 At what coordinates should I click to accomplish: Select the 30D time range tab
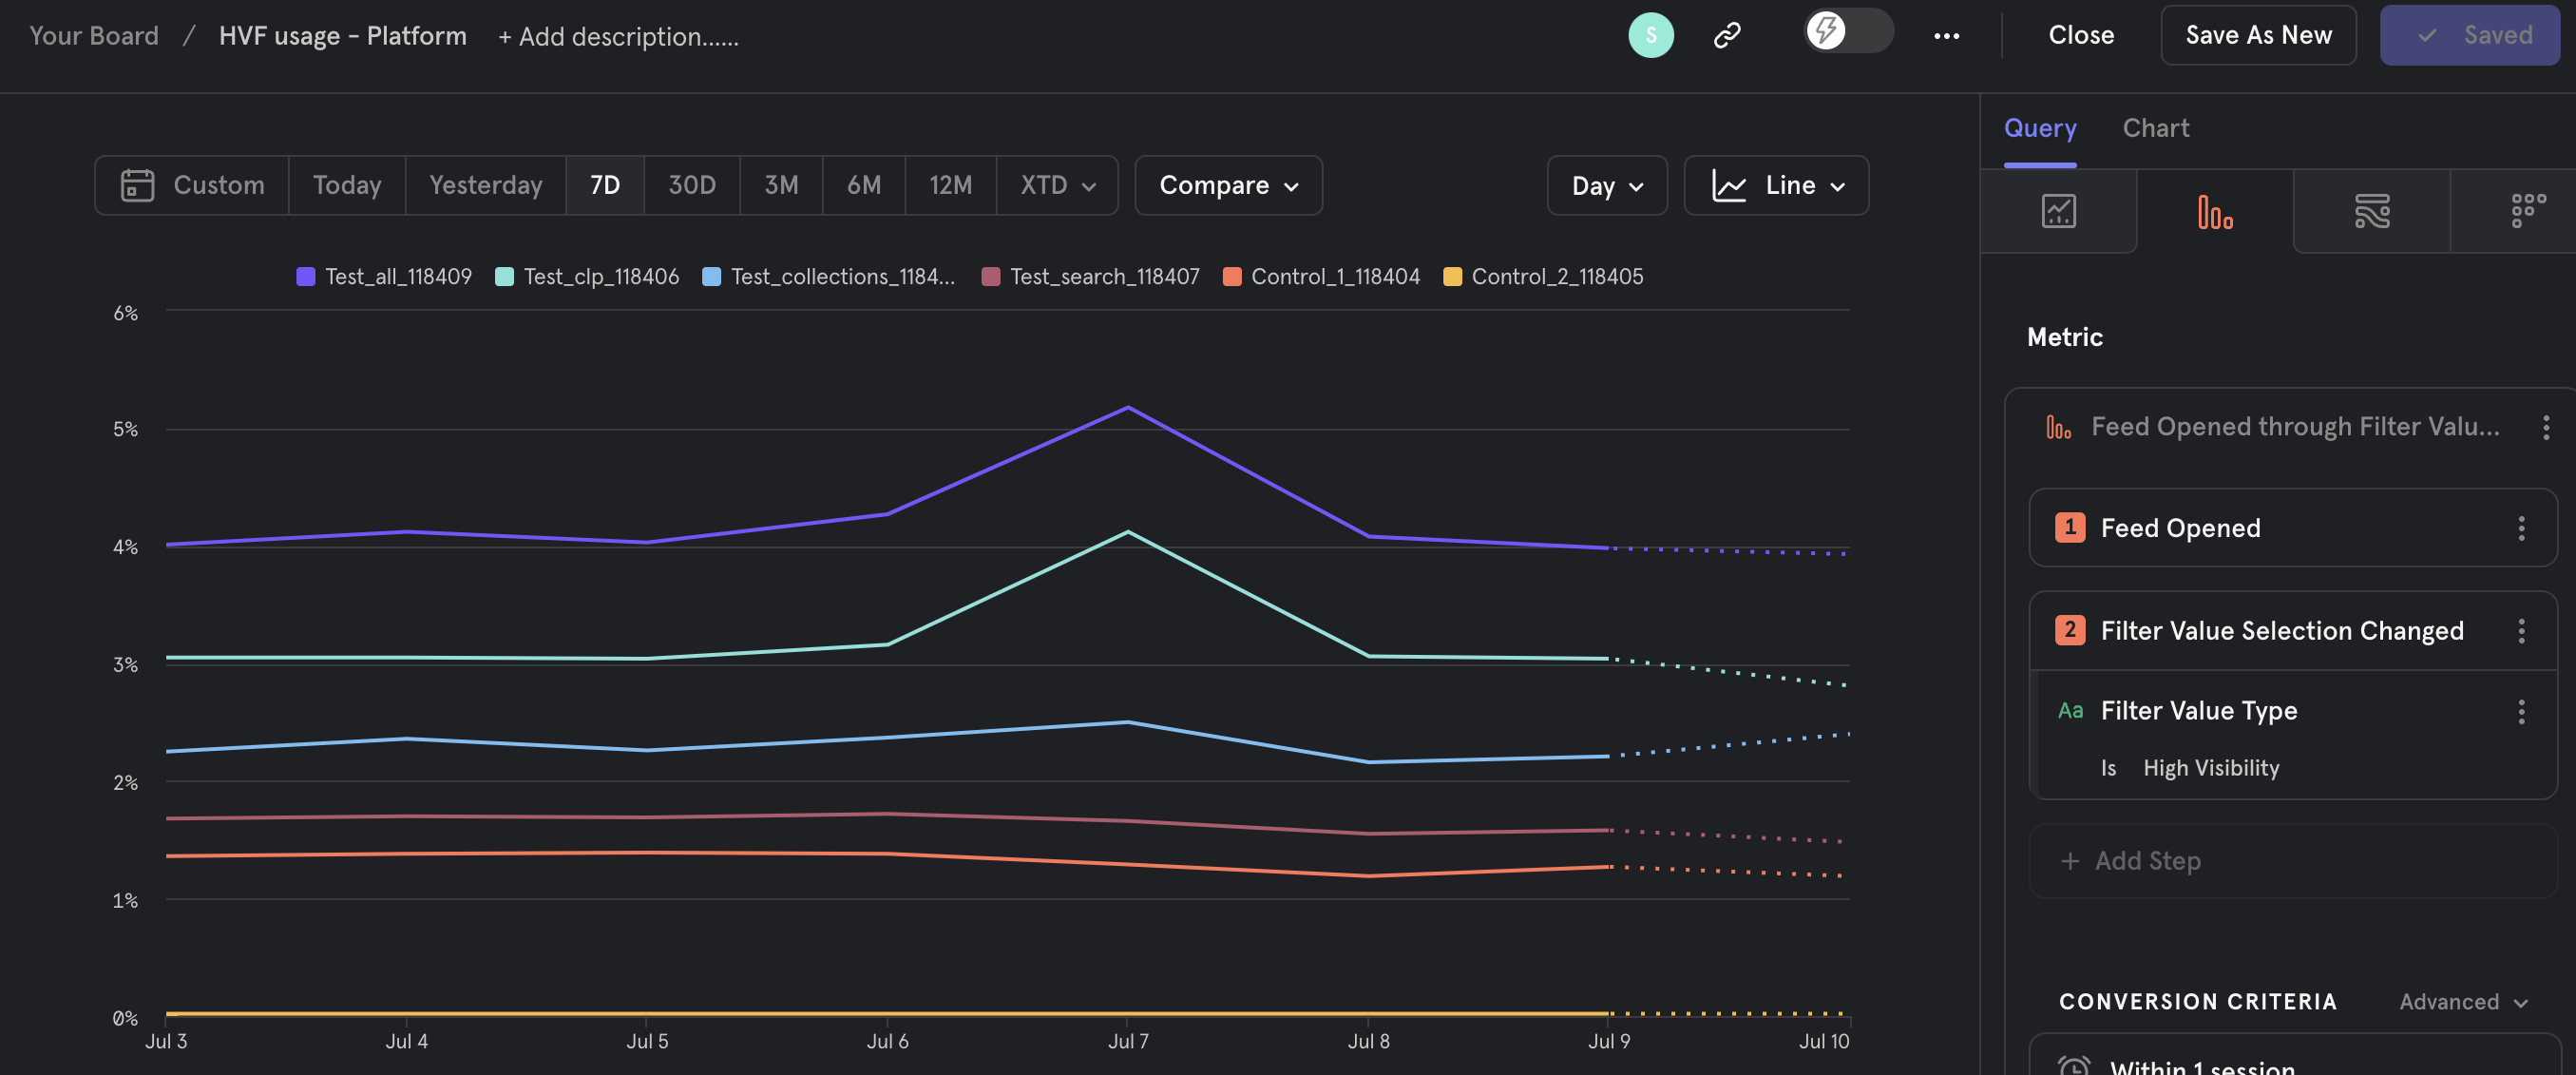click(691, 185)
